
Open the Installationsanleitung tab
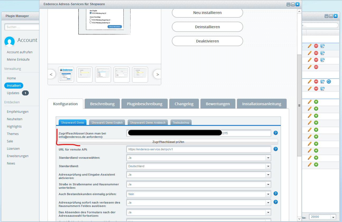pyautogui.click(x=262, y=104)
